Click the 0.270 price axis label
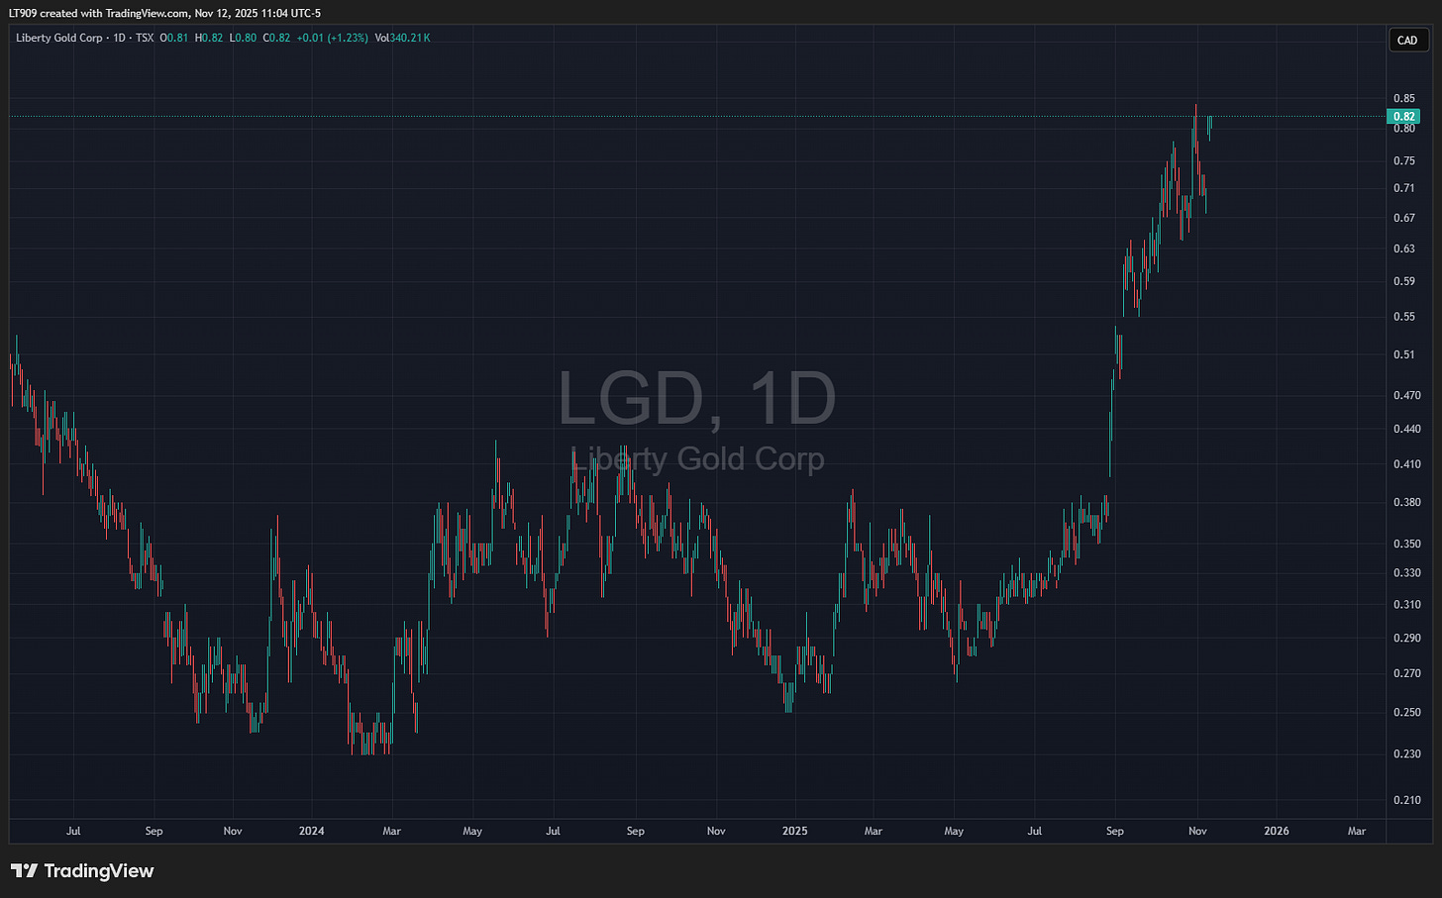This screenshot has height=898, width=1442. [1407, 673]
